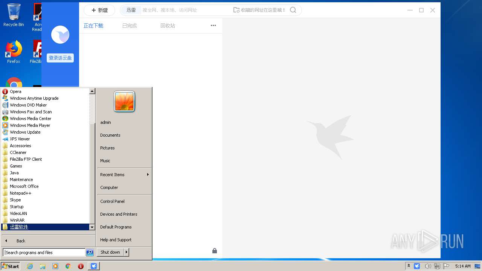482x271 pixels.
Task: Open Windows Update
Action: click(45, 132)
